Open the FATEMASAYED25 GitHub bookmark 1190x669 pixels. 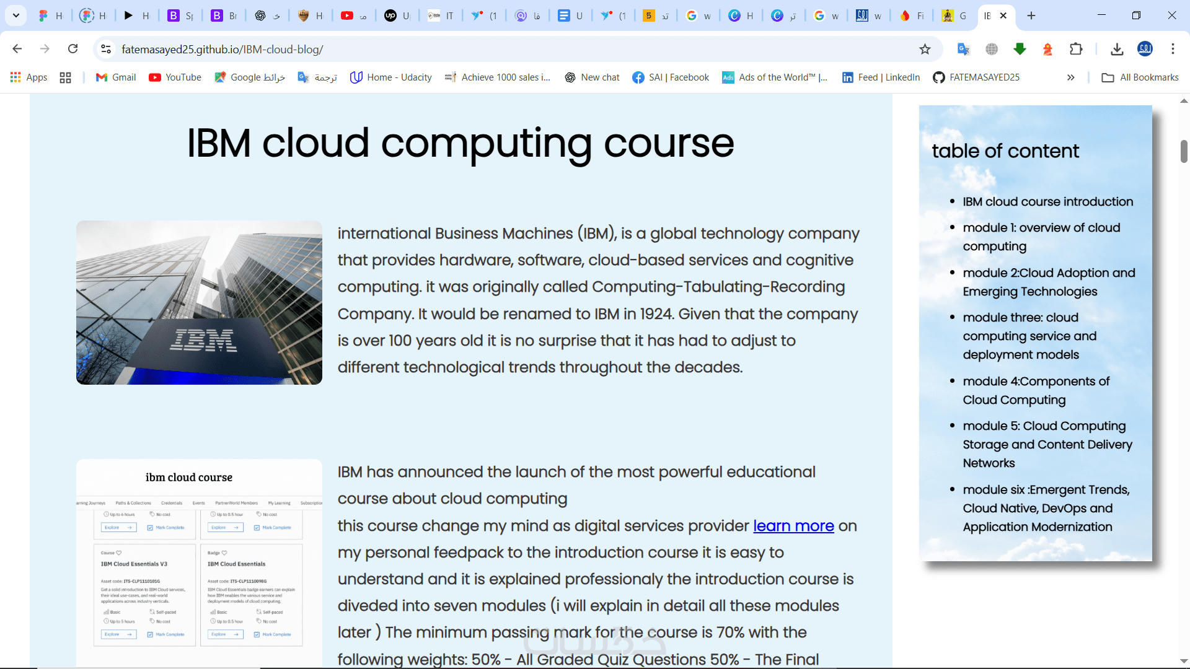tap(976, 77)
